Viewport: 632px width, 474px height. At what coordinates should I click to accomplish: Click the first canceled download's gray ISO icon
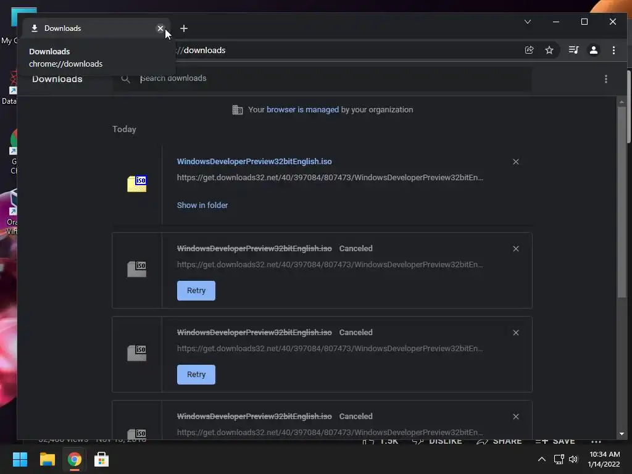pyautogui.click(x=137, y=269)
